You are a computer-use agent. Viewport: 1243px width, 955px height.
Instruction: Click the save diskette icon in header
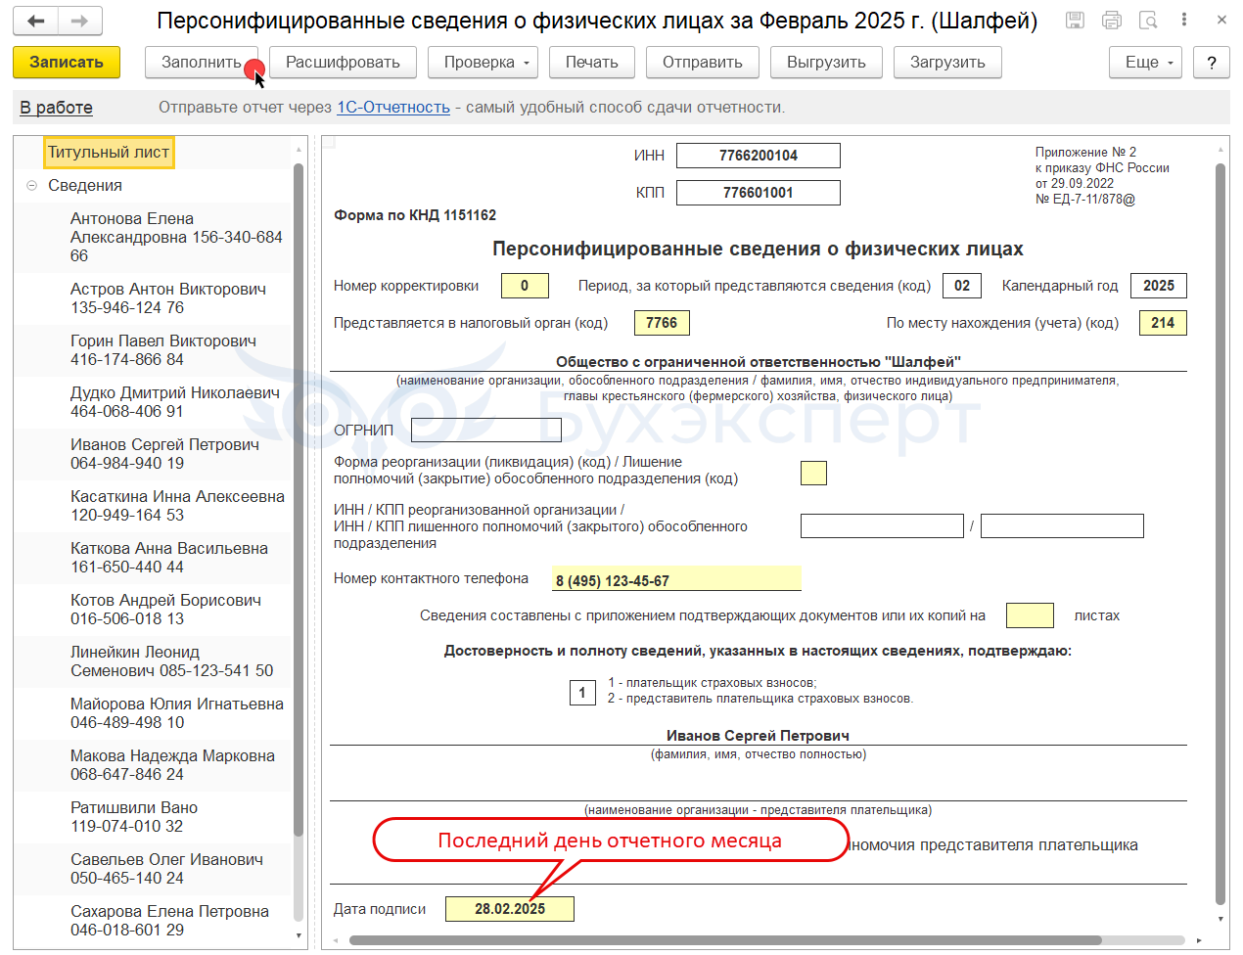click(1075, 21)
